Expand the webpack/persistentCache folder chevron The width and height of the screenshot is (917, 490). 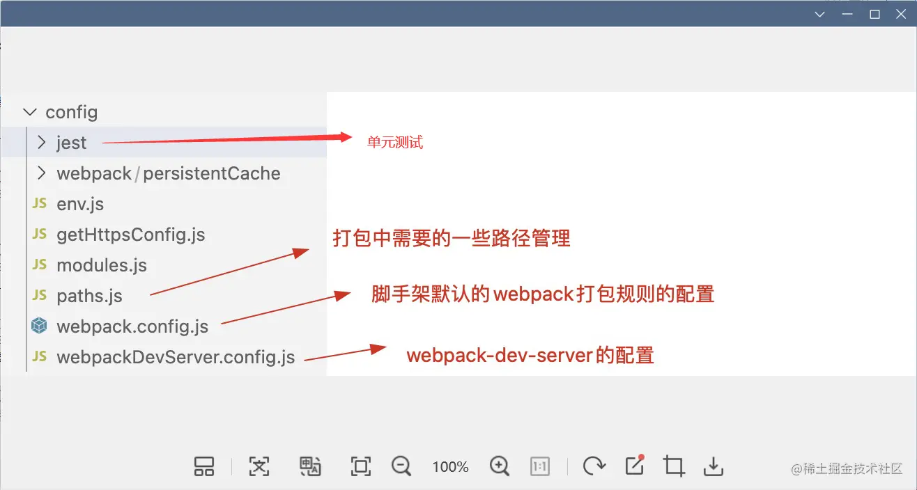click(x=41, y=173)
